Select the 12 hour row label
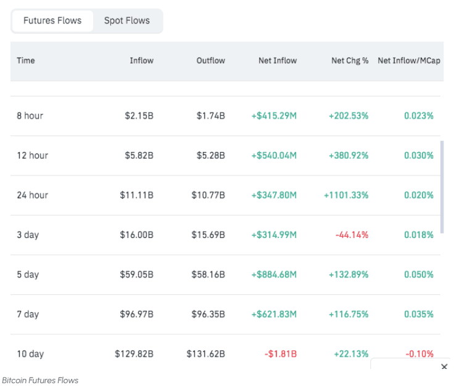This screenshot has width=454, height=390. 32,155
